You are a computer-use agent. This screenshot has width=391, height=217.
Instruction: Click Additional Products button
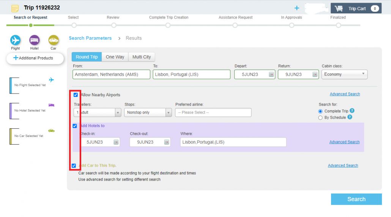pyautogui.click(x=35, y=58)
